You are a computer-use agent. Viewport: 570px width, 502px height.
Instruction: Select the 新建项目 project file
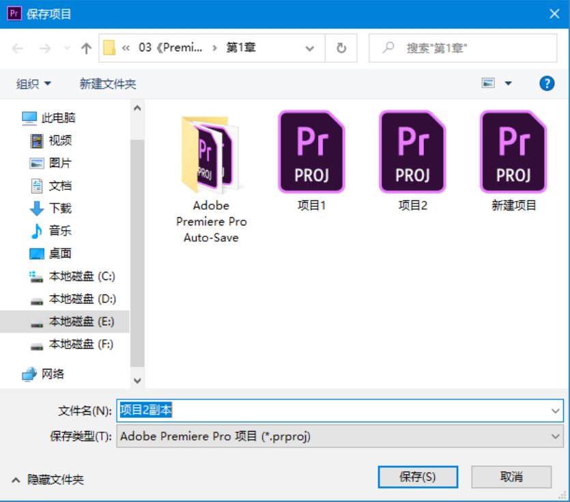[x=513, y=161]
